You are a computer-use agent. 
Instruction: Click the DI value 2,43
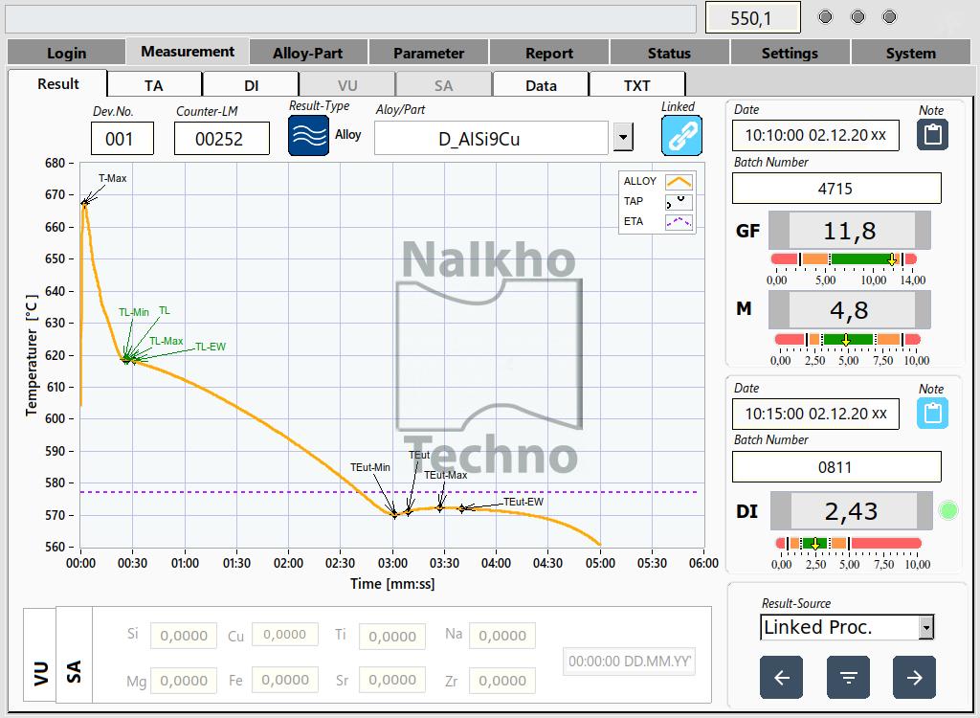[852, 511]
